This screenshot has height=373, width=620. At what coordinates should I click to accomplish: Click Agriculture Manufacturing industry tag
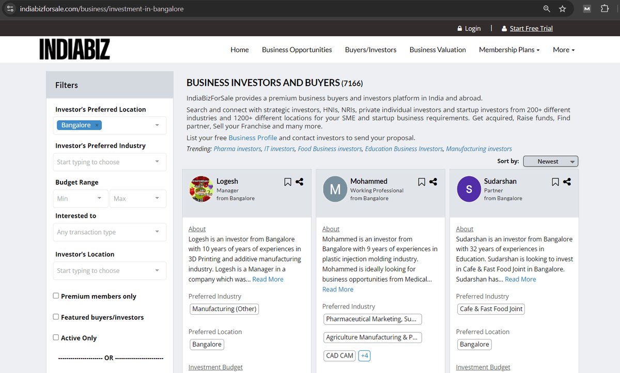(373, 337)
